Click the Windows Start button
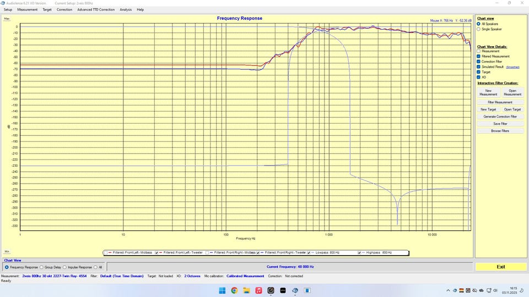This screenshot has height=297, width=529. coord(222,290)
